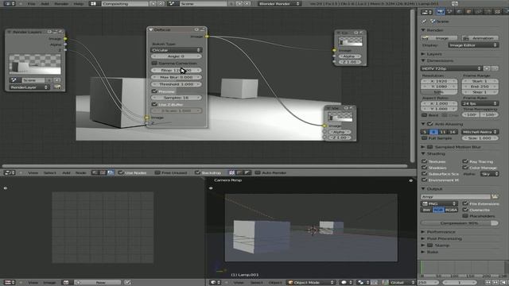Viewport: 509px width, 286px height.
Task: Toggle Preview checkbox in Defocus node
Action: pos(154,91)
